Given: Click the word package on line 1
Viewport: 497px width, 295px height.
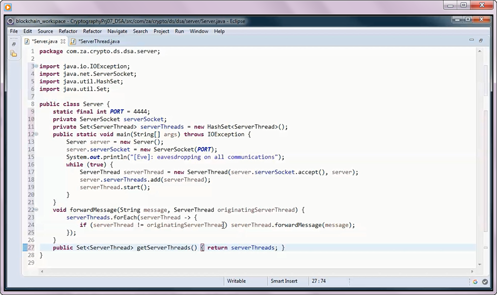Looking at the screenshot, I should coord(51,51).
